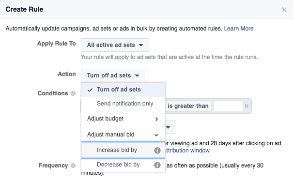Viewport: 293px width, 181px height.
Task: Open the Frequency info tooltip icon
Action: pos(73,166)
